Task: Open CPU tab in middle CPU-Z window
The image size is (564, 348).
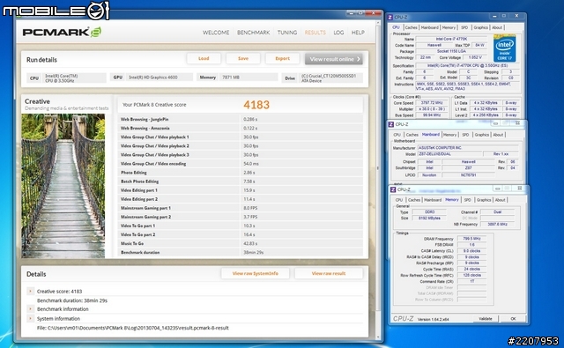Action: [x=397, y=135]
